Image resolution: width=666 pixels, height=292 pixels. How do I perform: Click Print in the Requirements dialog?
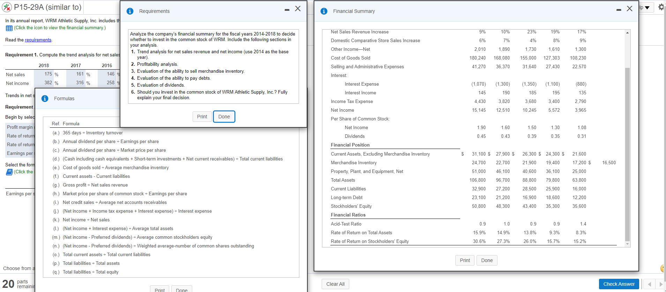[x=202, y=117]
